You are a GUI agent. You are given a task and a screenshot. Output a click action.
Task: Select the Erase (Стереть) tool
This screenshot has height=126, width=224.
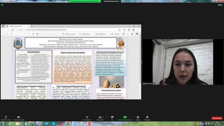click(x=115, y=34)
